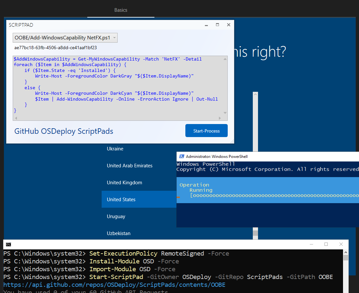The height and width of the screenshot is (293, 359).
Task: Click the script editor scroll right arrow
Action: tap(220, 118)
